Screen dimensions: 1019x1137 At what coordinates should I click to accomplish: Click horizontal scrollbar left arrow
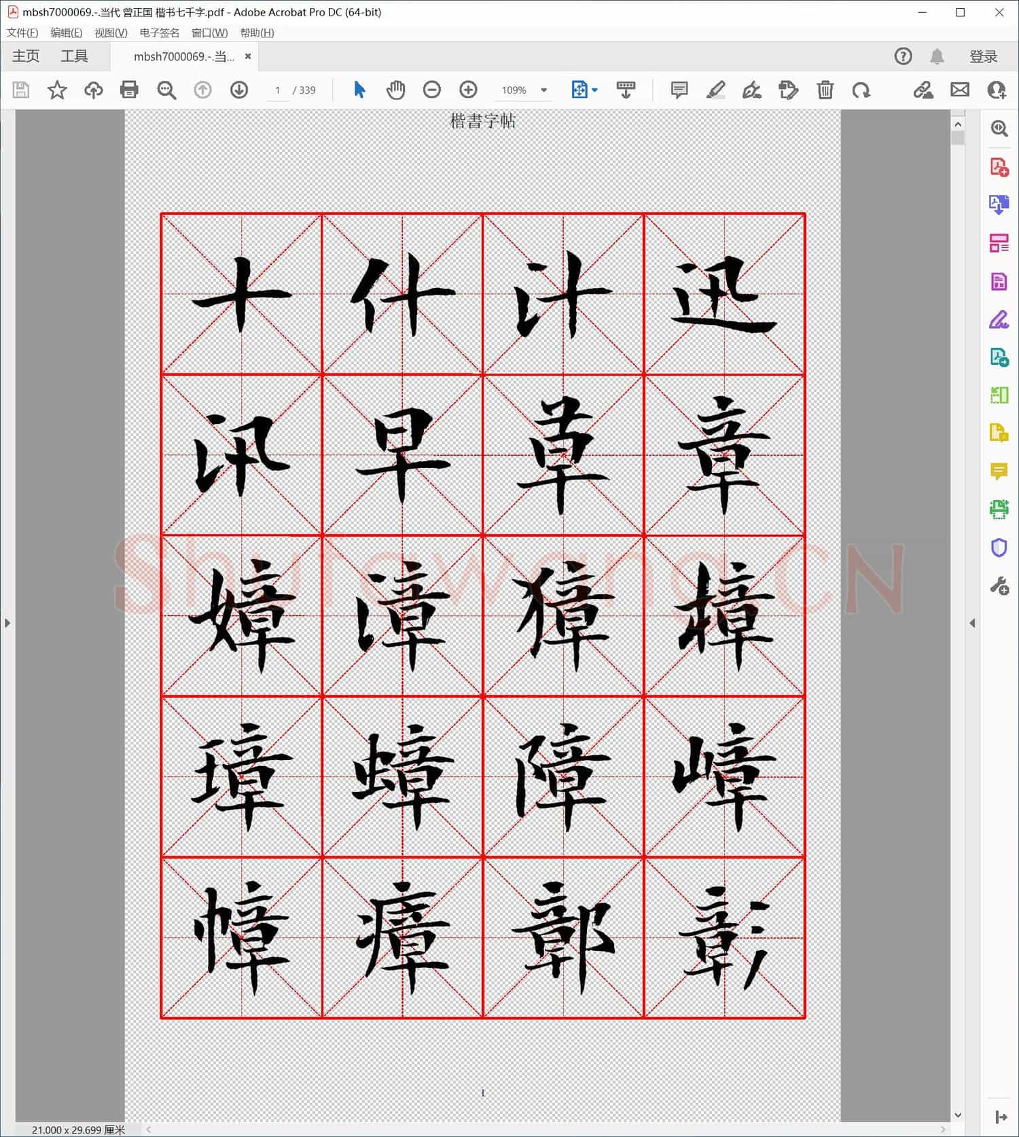pos(148,1130)
